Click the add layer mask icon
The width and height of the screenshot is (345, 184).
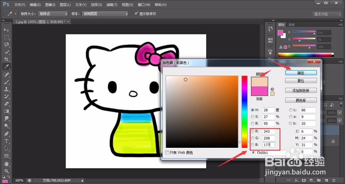coord(304,180)
